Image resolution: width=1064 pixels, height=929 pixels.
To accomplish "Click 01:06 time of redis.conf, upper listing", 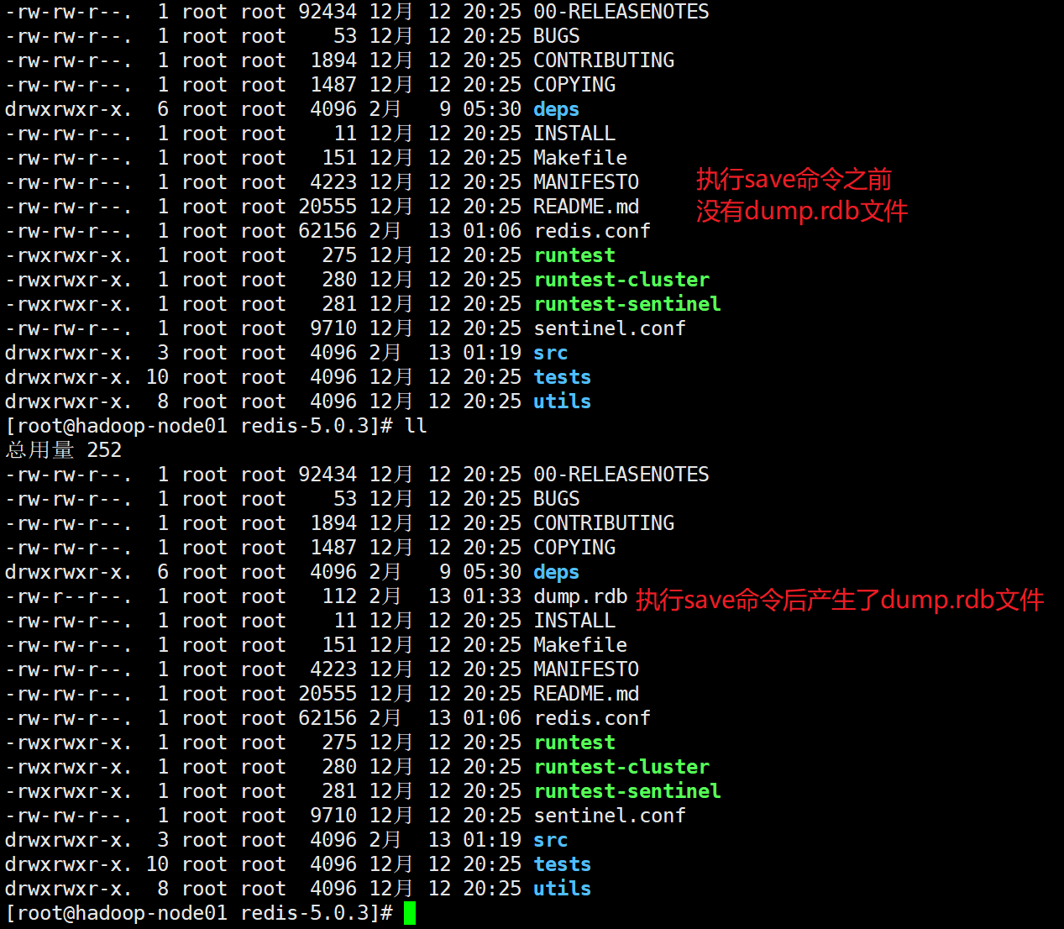I will (492, 231).
